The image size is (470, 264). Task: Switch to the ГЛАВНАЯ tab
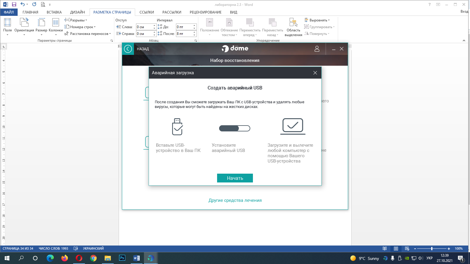[30, 12]
